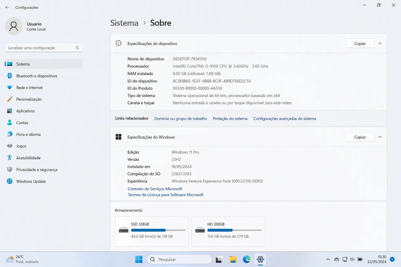This screenshot has width=401, height=267.
Task: Open Configurações avançadas do sistema link
Action: tap(285, 119)
